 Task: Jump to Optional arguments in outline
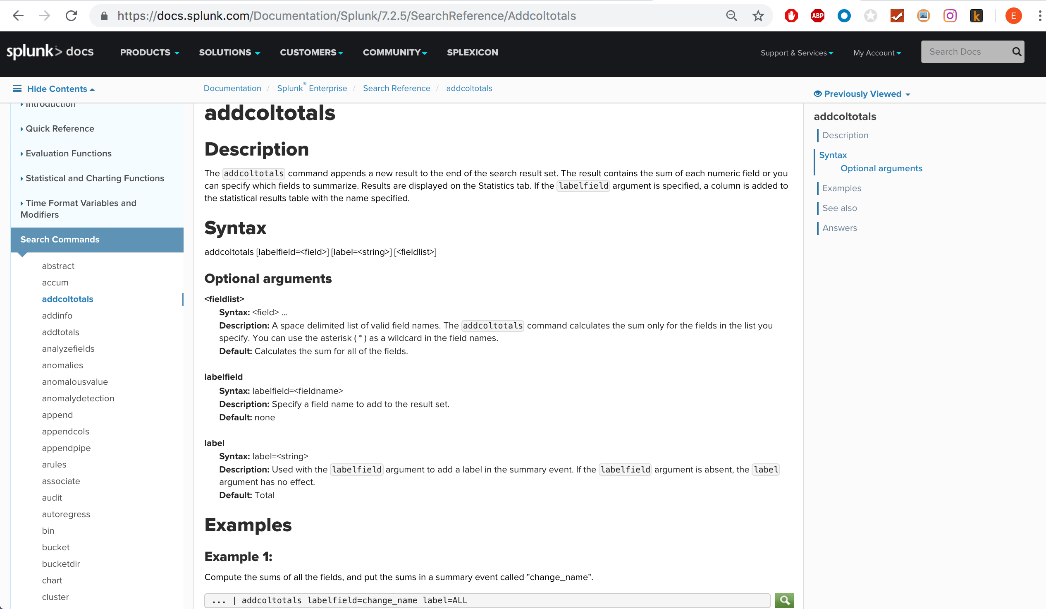point(881,168)
